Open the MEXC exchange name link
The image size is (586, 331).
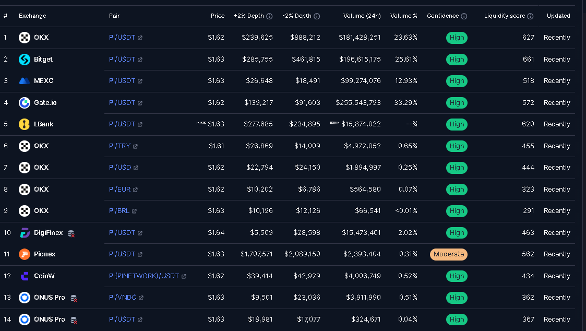tap(44, 81)
